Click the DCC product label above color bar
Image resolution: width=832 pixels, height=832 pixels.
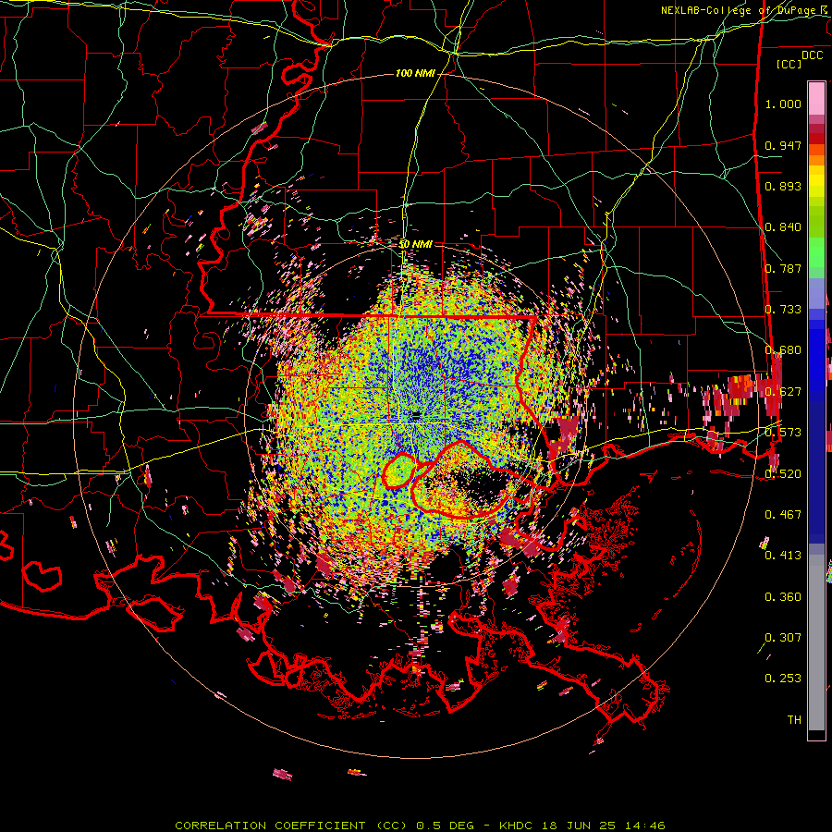tap(812, 55)
